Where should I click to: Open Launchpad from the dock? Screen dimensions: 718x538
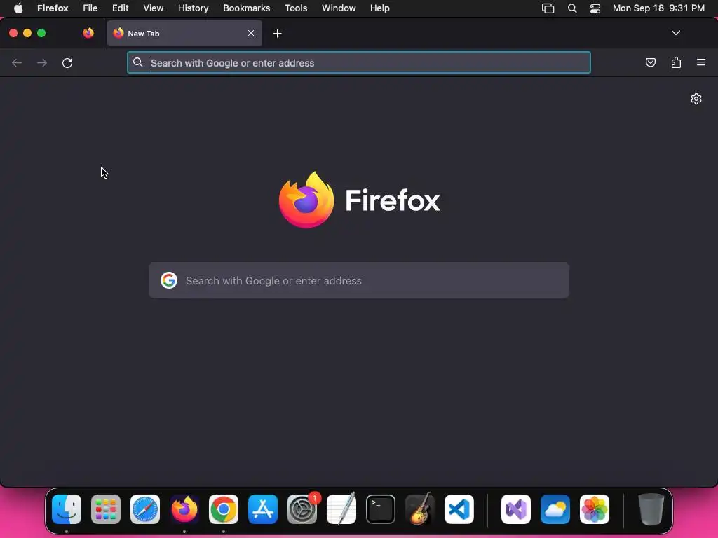[x=106, y=509]
